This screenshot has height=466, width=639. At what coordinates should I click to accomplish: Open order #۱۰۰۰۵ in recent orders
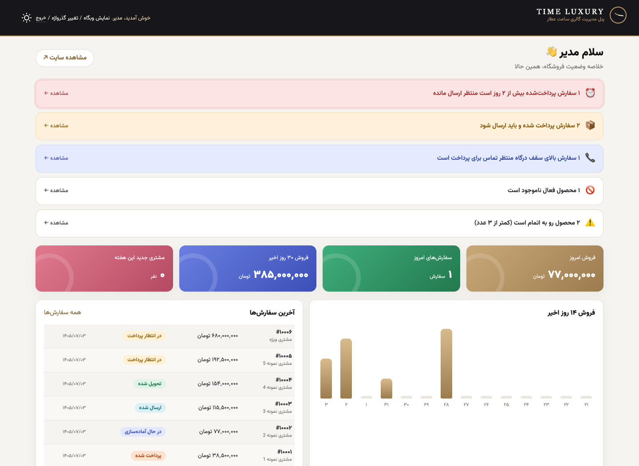(284, 356)
